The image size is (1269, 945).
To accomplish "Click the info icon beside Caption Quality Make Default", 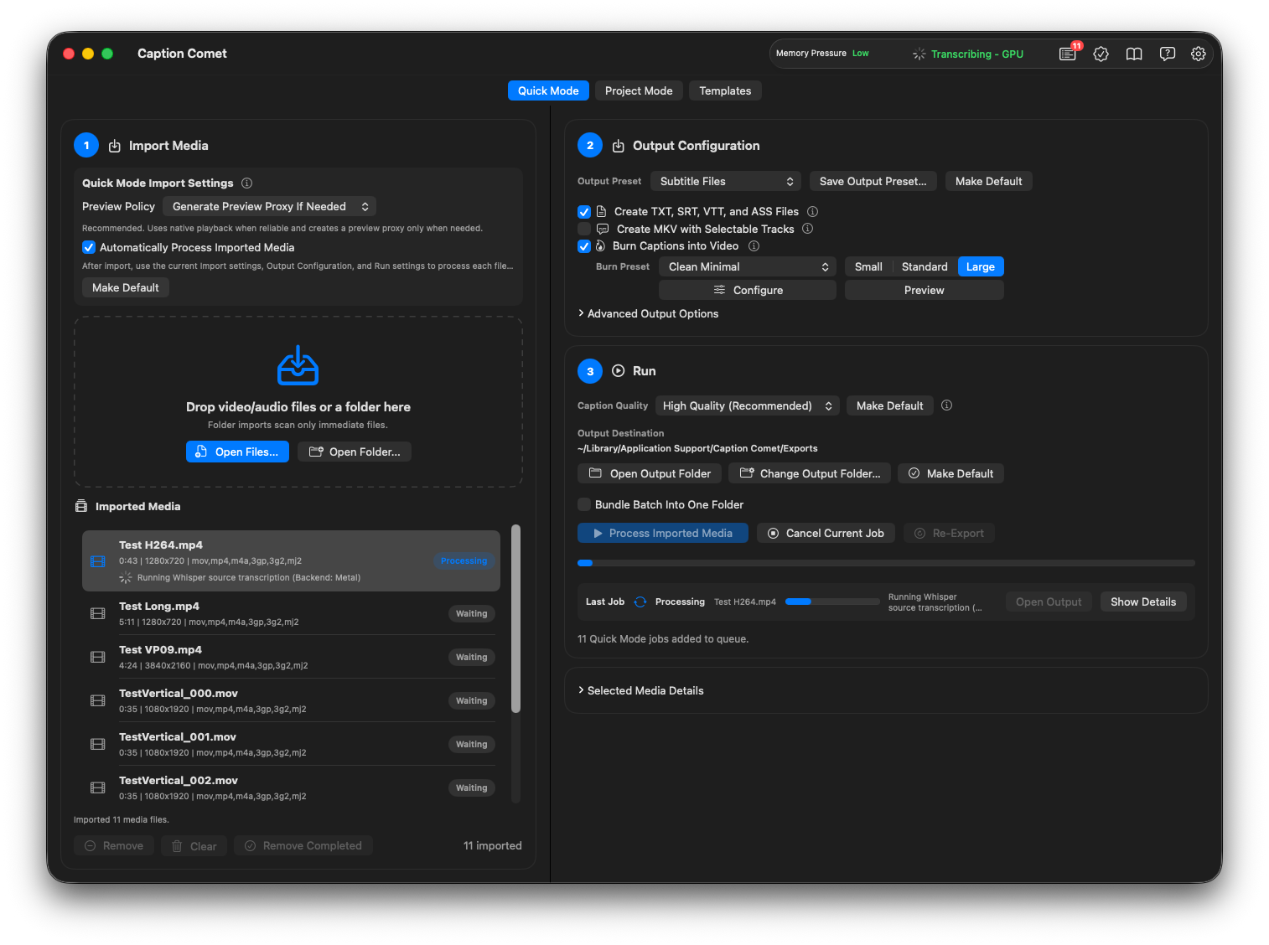I will tap(946, 405).
